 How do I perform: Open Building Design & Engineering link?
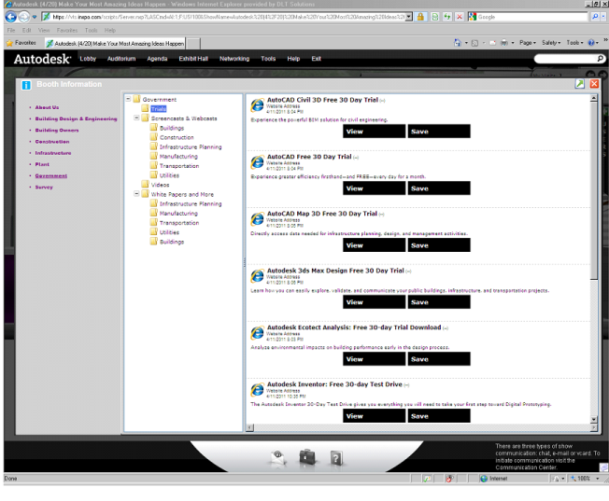77,118
